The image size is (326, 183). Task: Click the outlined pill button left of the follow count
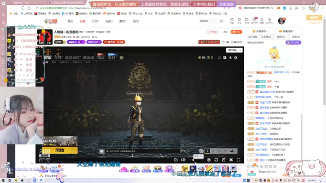tap(212, 32)
